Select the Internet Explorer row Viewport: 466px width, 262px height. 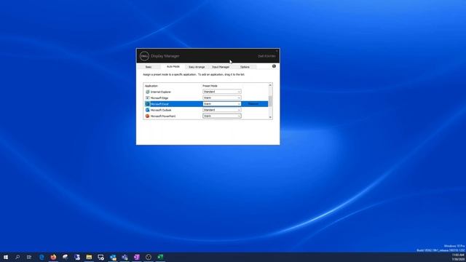[x=206, y=92]
